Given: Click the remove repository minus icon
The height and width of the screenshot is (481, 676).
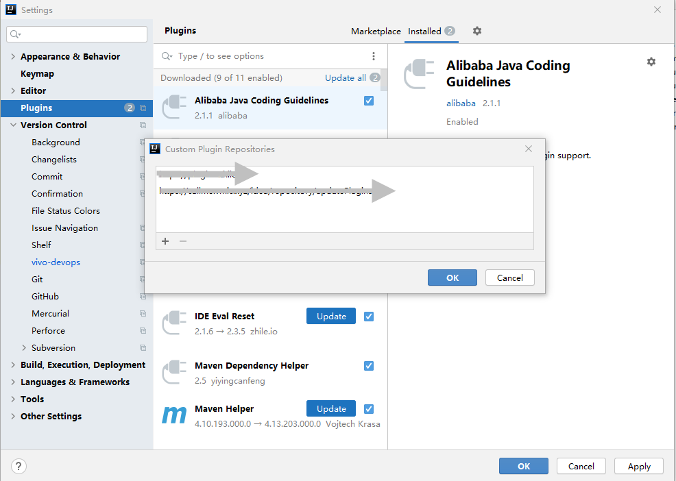Looking at the screenshot, I should pos(183,241).
